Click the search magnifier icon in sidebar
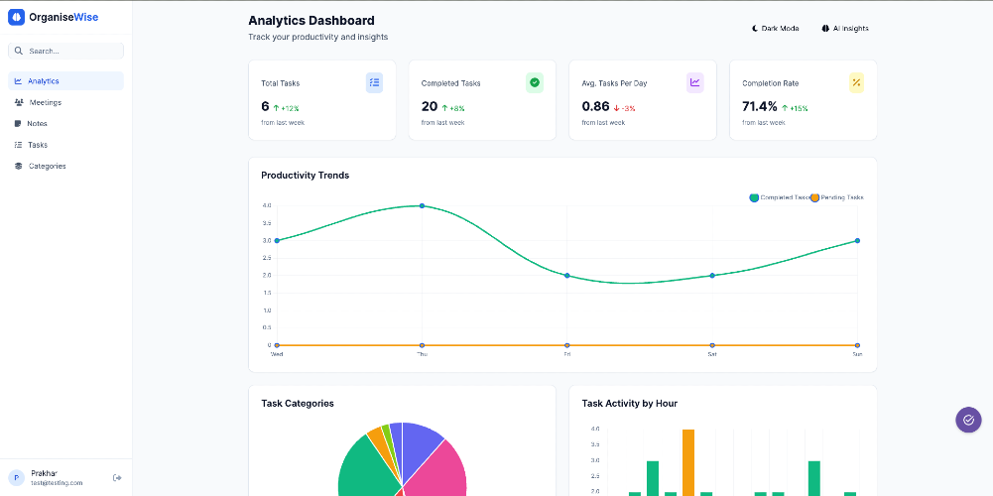The height and width of the screenshot is (496, 993). (19, 51)
